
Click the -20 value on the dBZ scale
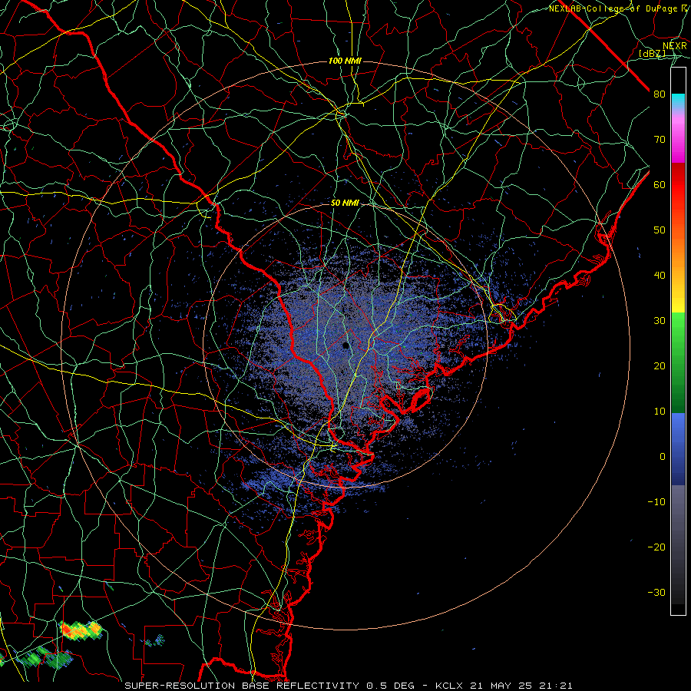click(656, 547)
